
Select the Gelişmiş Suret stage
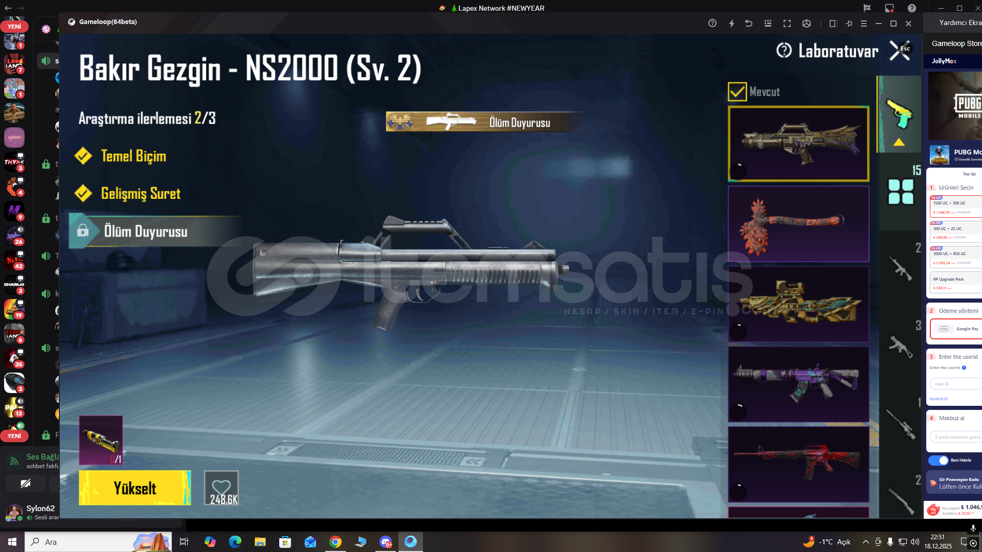tap(141, 194)
